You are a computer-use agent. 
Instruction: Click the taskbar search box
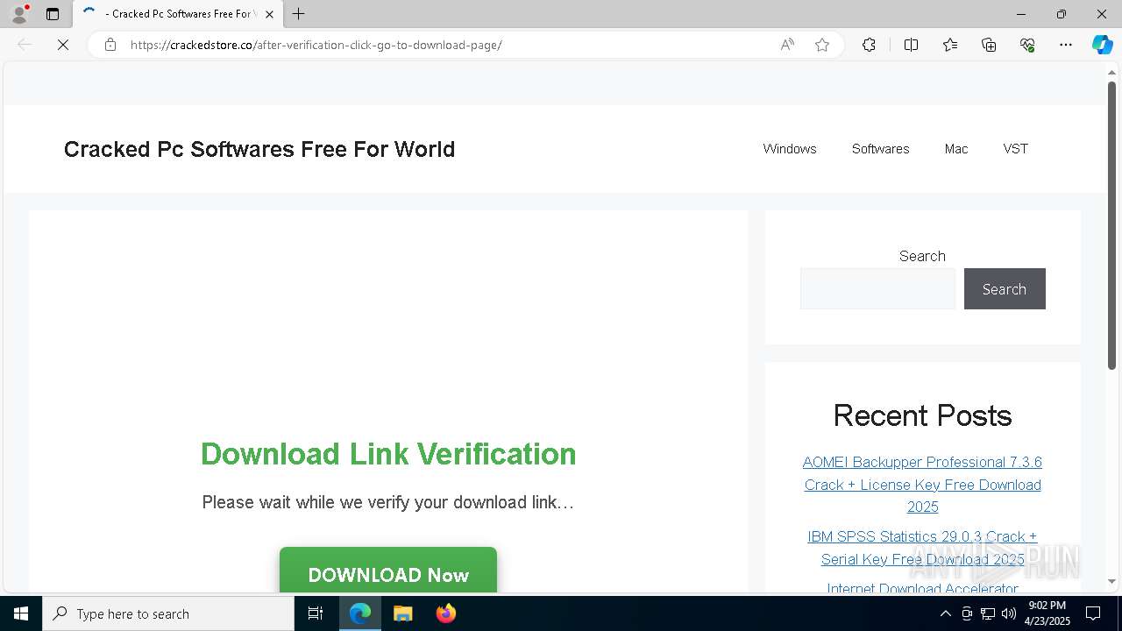[x=168, y=613]
